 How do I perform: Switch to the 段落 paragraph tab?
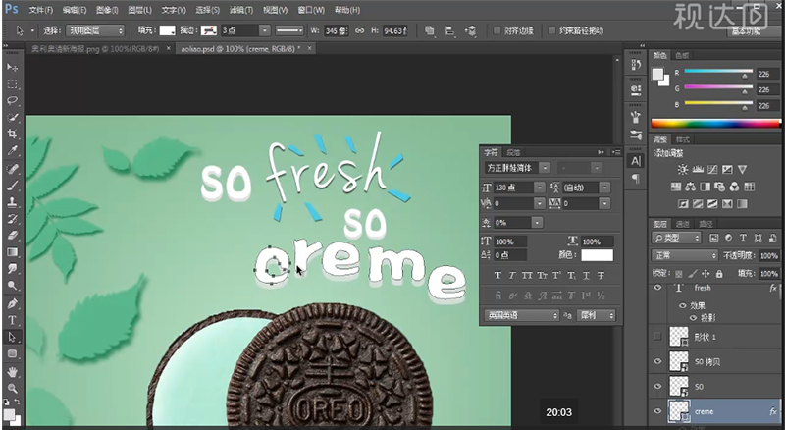pyautogui.click(x=513, y=152)
